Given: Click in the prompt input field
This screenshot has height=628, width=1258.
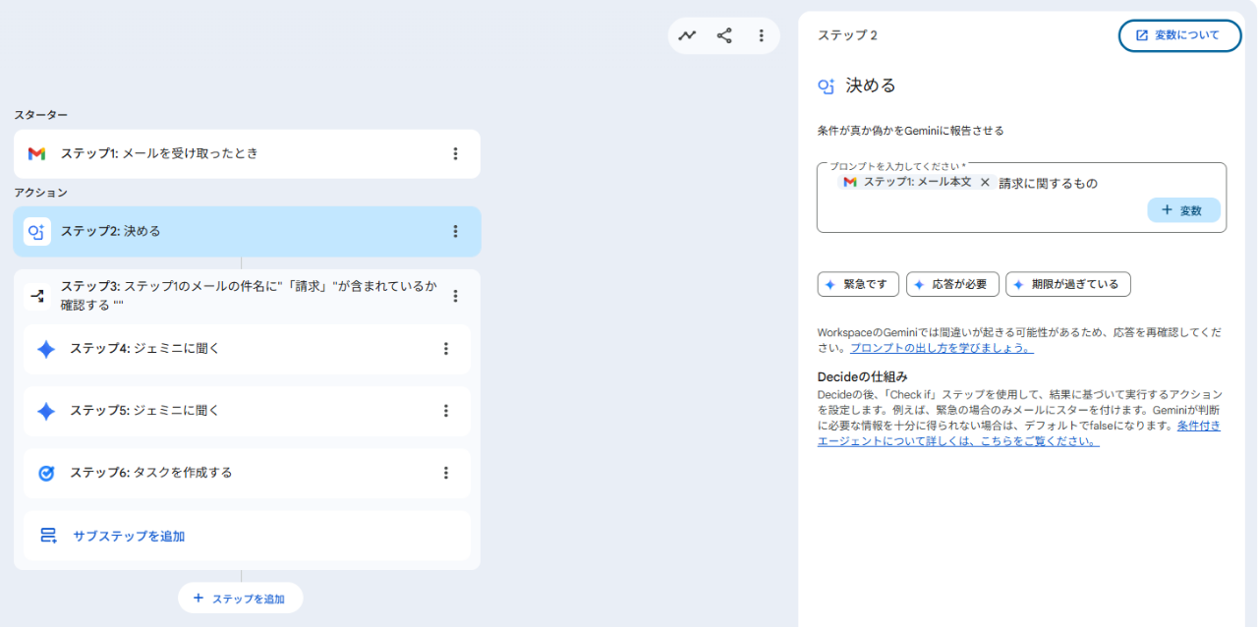Looking at the screenshot, I should click(983, 211).
